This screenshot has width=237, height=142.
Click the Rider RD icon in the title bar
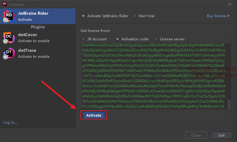point(4,4)
